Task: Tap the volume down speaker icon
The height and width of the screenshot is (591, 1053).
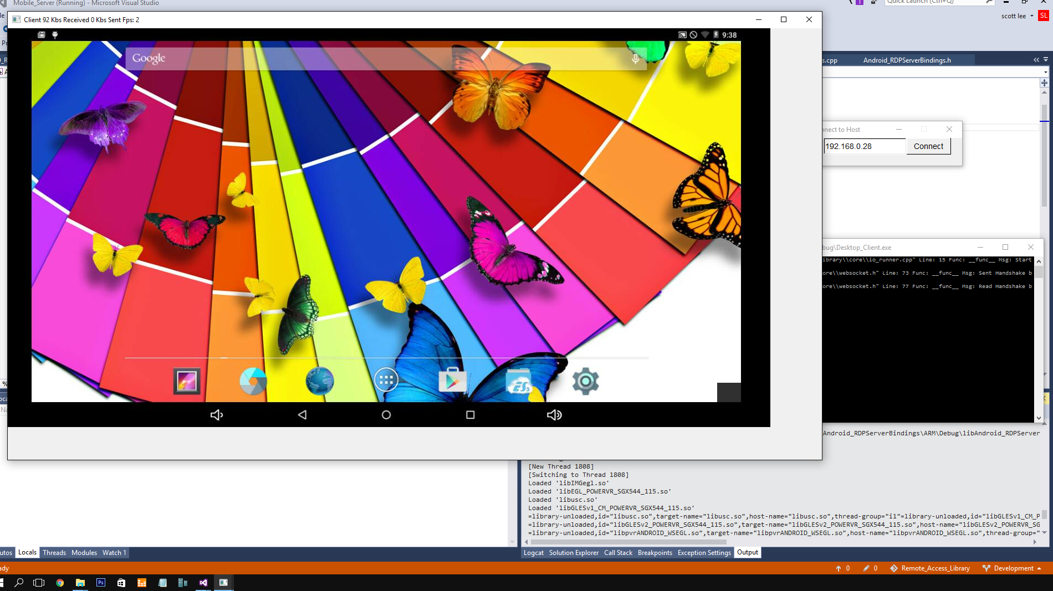Action: (x=217, y=415)
